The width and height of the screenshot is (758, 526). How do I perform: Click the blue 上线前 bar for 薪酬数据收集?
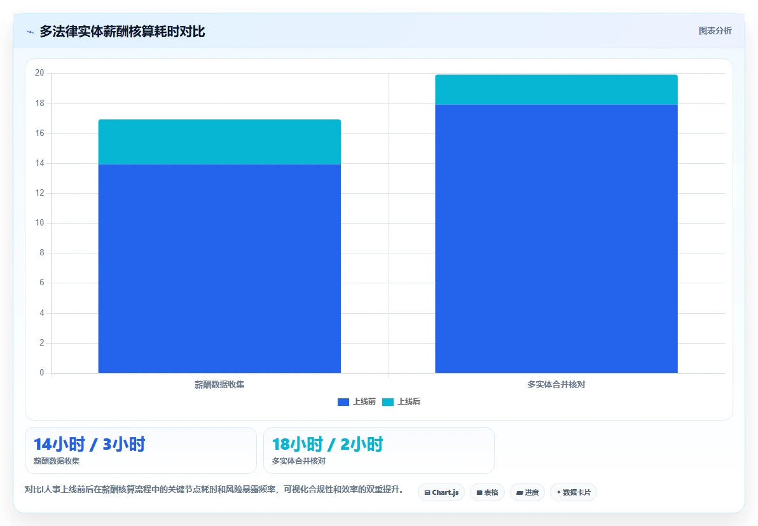point(219,269)
